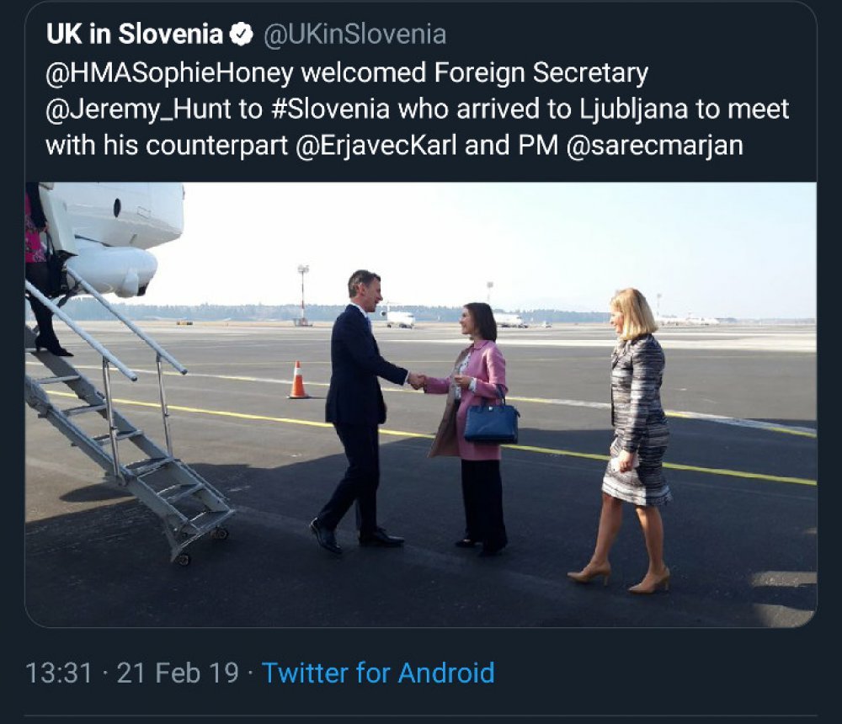Open the UK in Slovenia profile name
842x724 pixels.
(x=135, y=35)
